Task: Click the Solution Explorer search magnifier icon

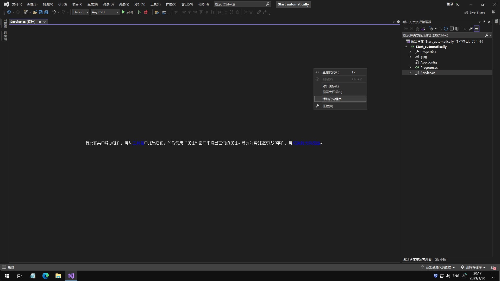Action: point(486,35)
